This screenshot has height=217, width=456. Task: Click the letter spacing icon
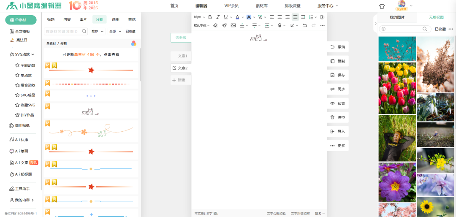(260, 17)
